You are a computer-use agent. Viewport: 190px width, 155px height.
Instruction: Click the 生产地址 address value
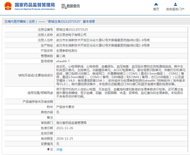point(103,45)
